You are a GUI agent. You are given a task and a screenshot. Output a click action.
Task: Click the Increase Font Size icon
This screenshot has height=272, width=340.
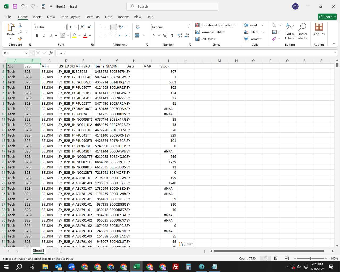coord(82,27)
